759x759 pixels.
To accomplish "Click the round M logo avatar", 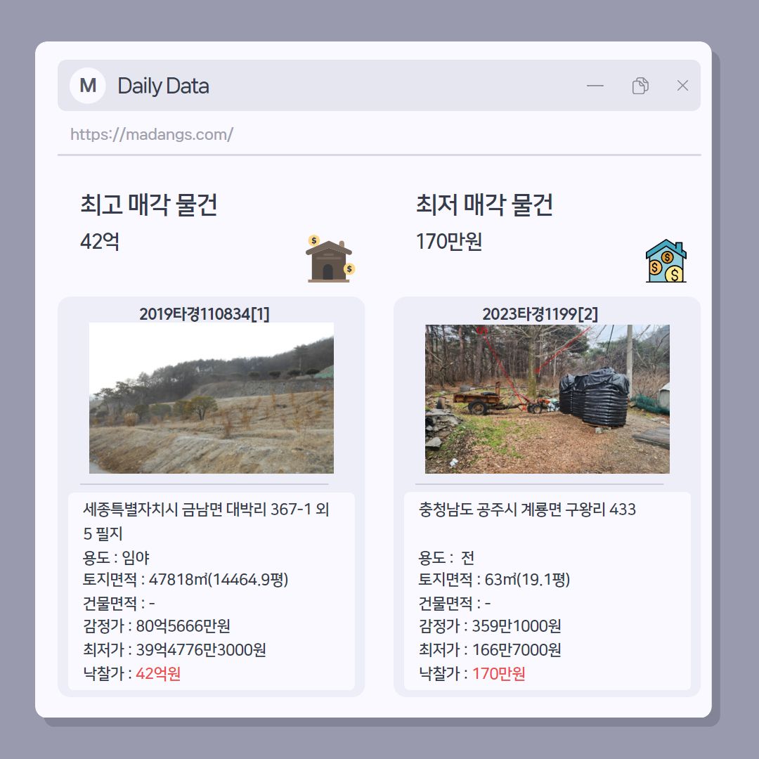I will [88, 86].
